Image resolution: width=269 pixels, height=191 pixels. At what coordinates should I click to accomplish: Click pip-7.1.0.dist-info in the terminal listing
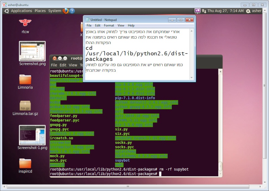135,98
